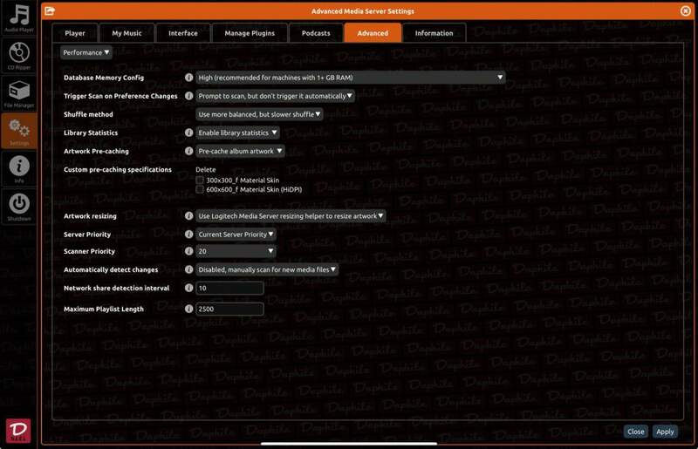Launch the File Manager from sidebar
This screenshot has height=449, width=698.
coord(18,92)
